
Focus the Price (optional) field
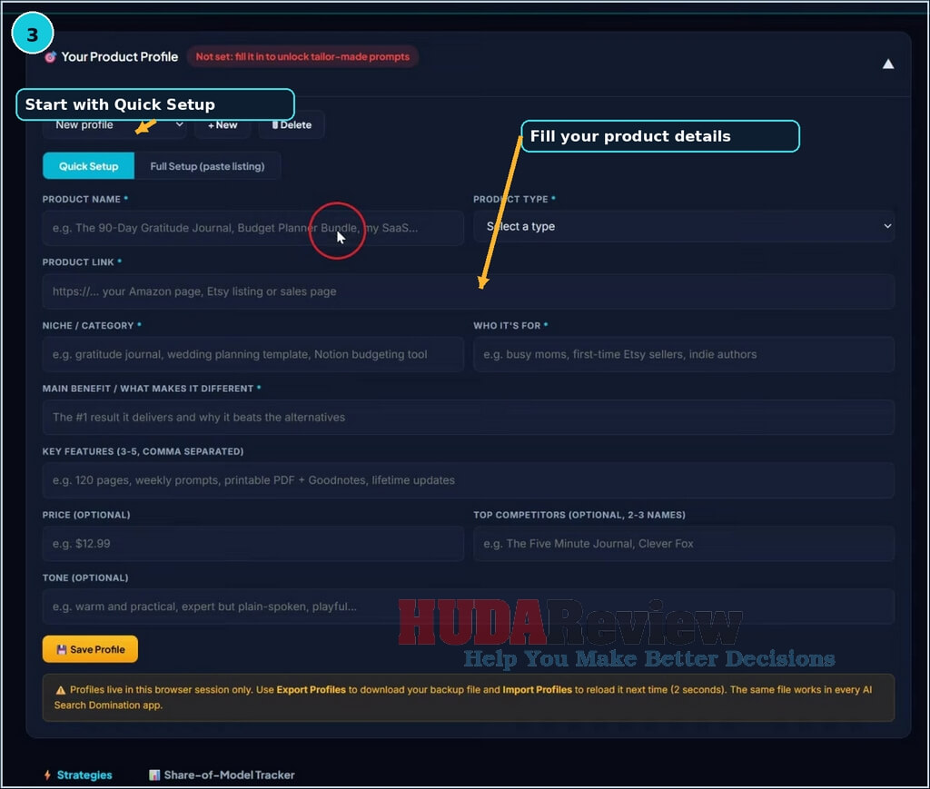coord(252,544)
